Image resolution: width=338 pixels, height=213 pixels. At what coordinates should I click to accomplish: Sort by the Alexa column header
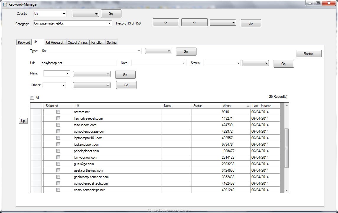[x=235, y=106]
